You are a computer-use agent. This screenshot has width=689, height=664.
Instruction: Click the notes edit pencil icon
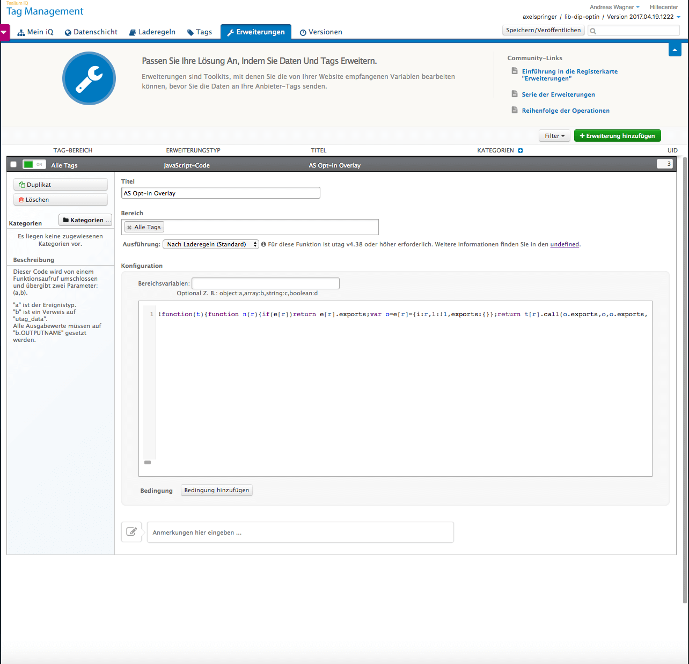131,532
